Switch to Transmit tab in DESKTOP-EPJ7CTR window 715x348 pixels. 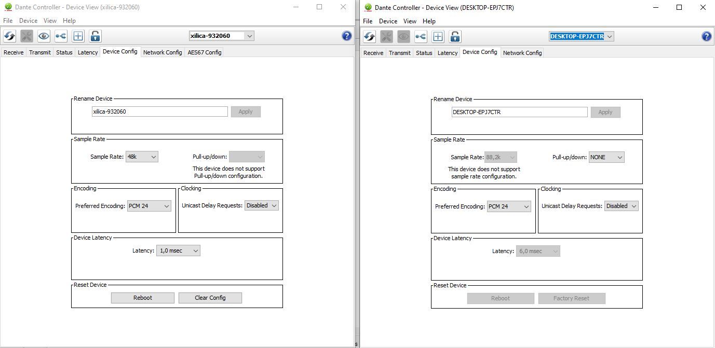point(400,53)
